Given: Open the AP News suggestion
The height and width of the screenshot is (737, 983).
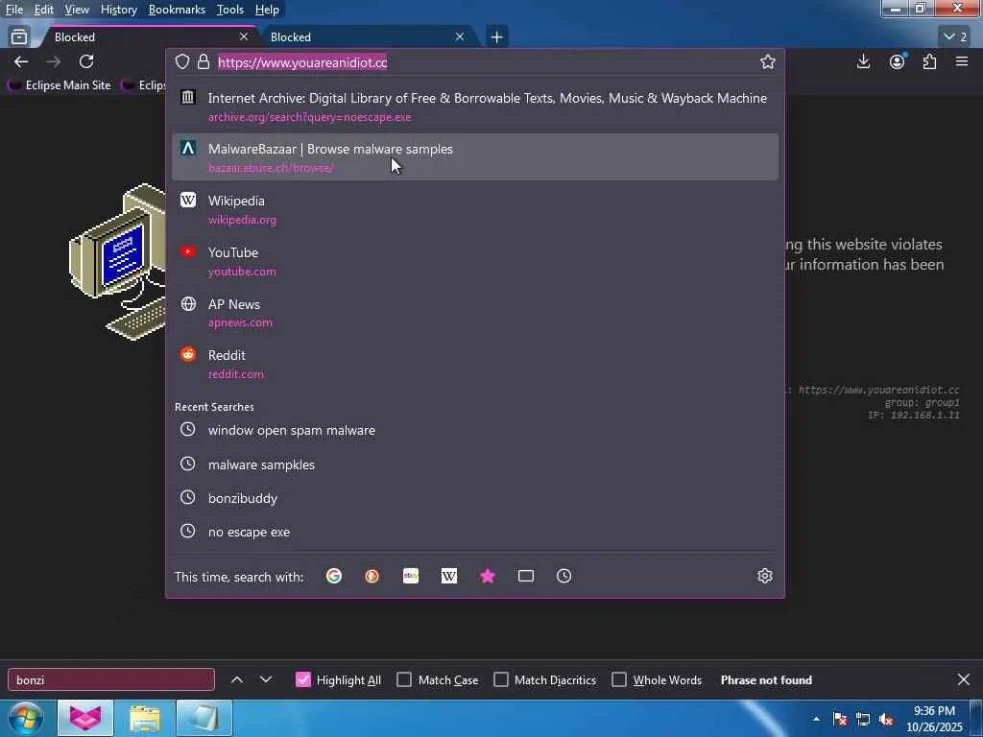Looking at the screenshot, I should pos(475,312).
